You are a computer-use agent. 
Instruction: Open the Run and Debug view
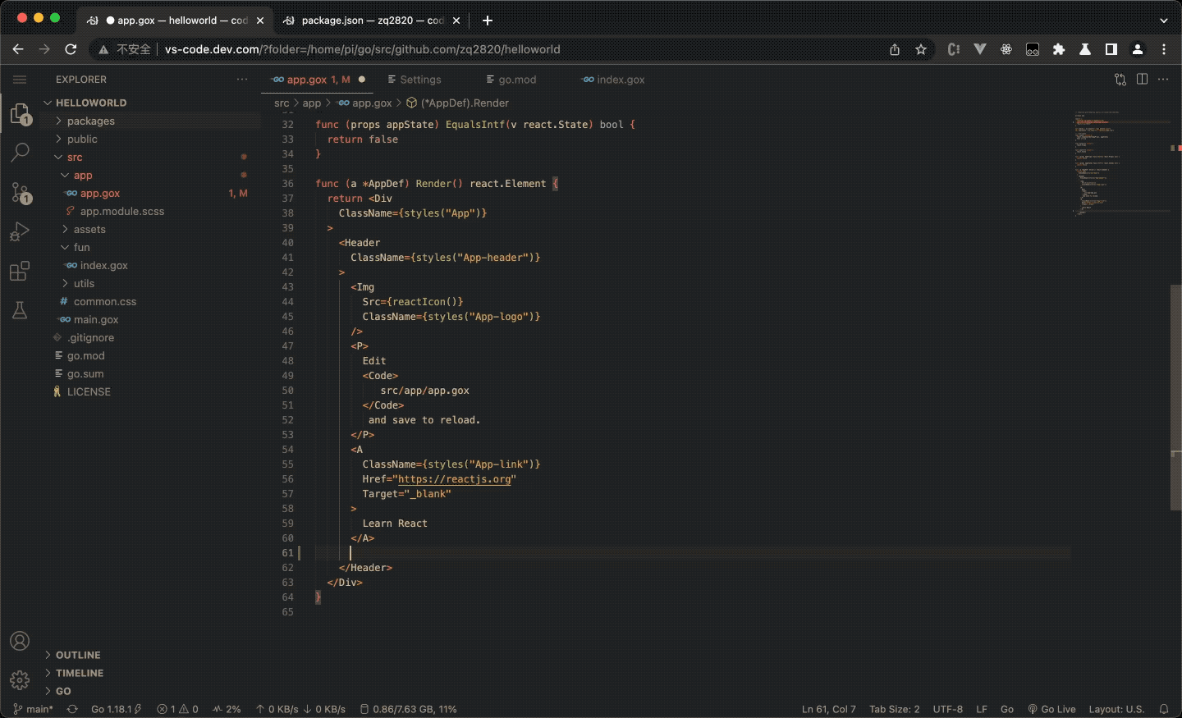[x=21, y=232]
